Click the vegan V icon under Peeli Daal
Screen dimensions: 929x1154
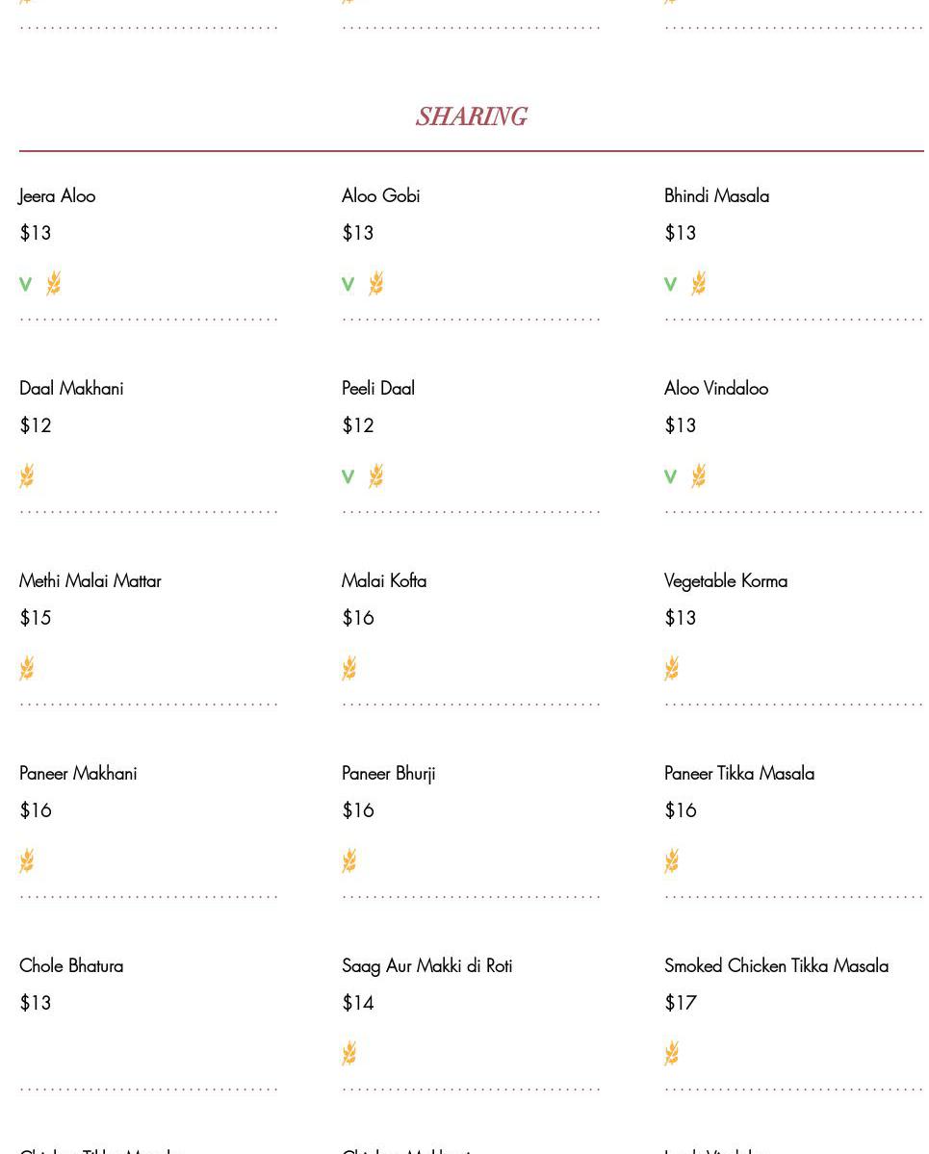(348, 476)
